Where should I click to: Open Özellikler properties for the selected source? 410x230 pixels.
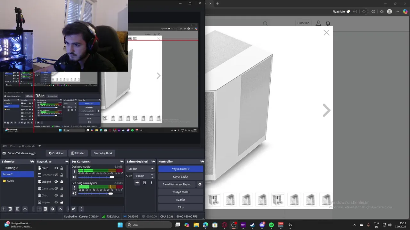(56, 153)
